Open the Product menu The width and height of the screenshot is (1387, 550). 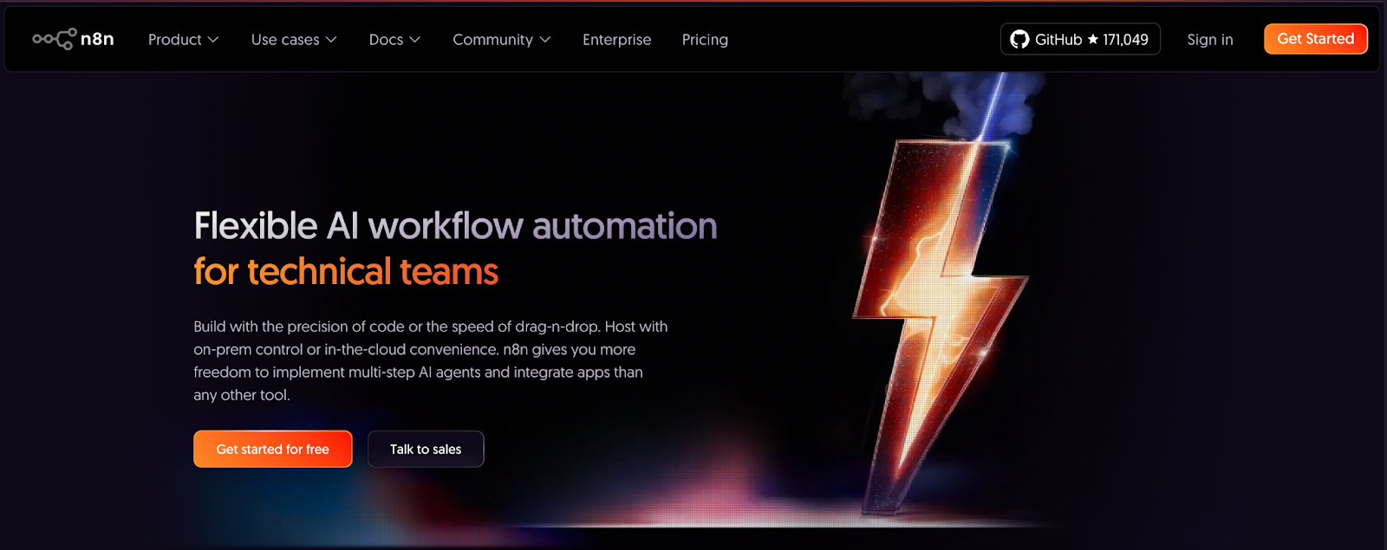pyautogui.click(x=183, y=40)
